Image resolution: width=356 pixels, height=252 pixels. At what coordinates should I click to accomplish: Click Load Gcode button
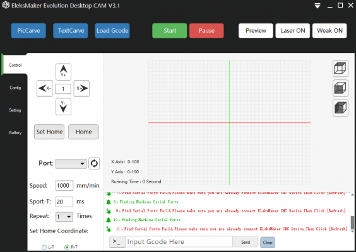coord(112,31)
